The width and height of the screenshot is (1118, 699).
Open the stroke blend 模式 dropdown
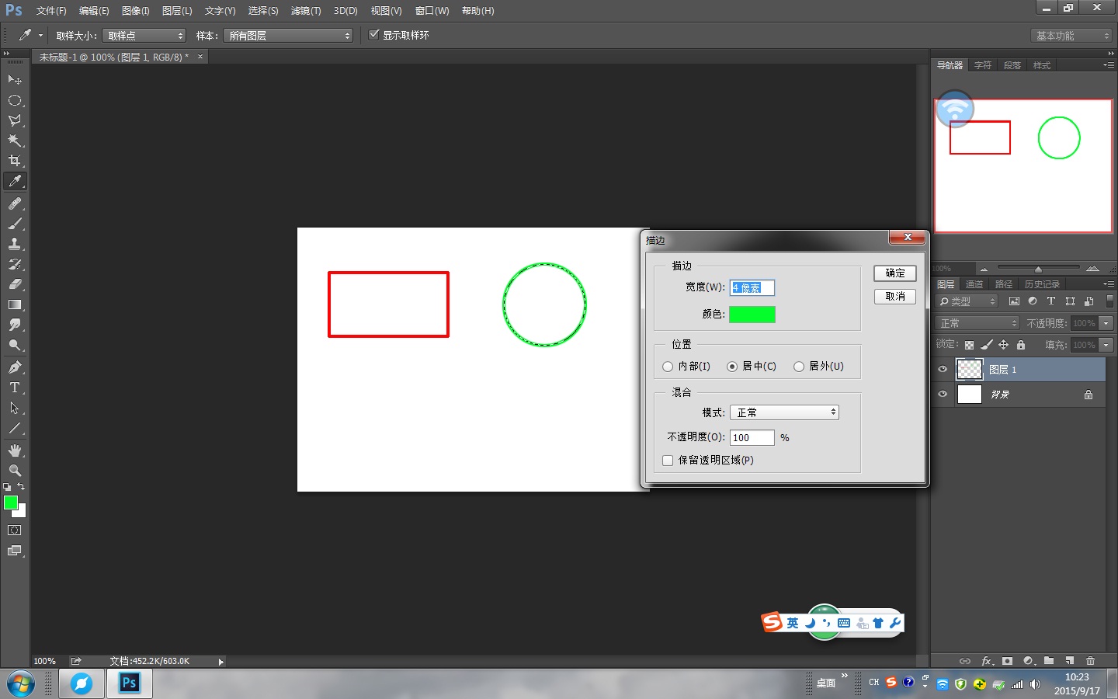784,412
